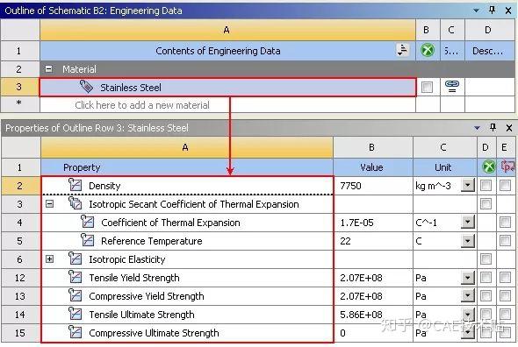Click the parameterize icon in Properties column E
Screen dimensions: 518x347
click(x=507, y=166)
